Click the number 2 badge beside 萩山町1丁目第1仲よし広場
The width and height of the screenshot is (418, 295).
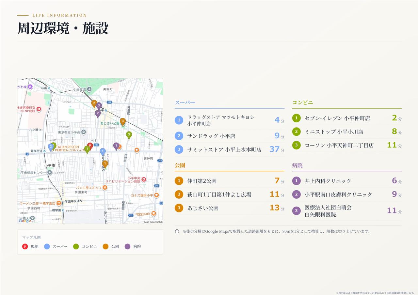click(179, 194)
